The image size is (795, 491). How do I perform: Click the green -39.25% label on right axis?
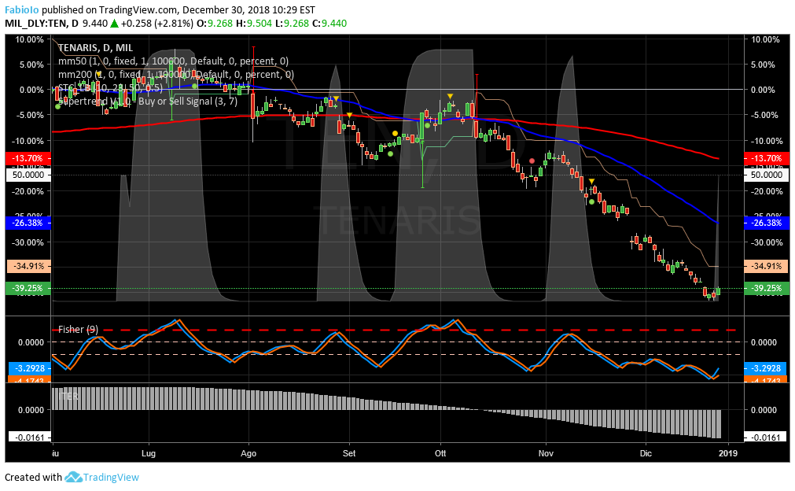[x=766, y=288]
